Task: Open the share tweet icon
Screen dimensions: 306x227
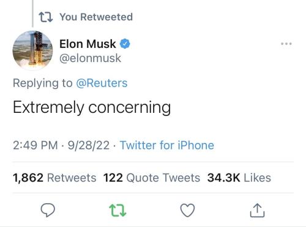Action: click(x=257, y=210)
